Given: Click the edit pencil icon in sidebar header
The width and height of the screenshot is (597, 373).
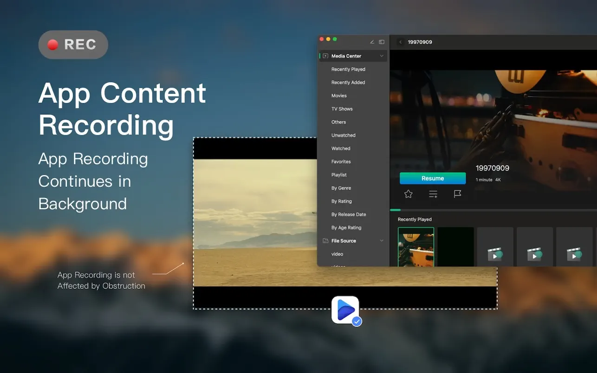Looking at the screenshot, I should (x=372, y=42).
